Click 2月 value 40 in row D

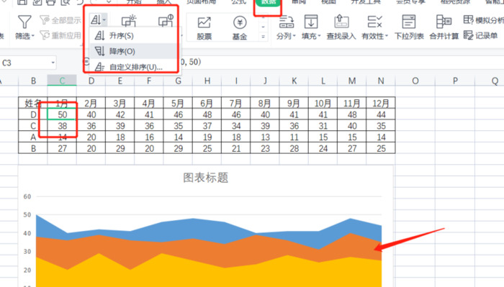click(x=91, y=114)
